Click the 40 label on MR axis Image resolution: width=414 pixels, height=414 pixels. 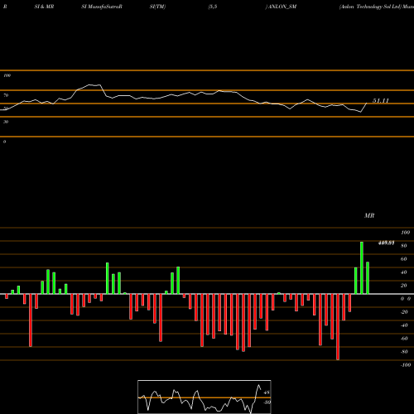pyautogui.click(x=404, y=272)
